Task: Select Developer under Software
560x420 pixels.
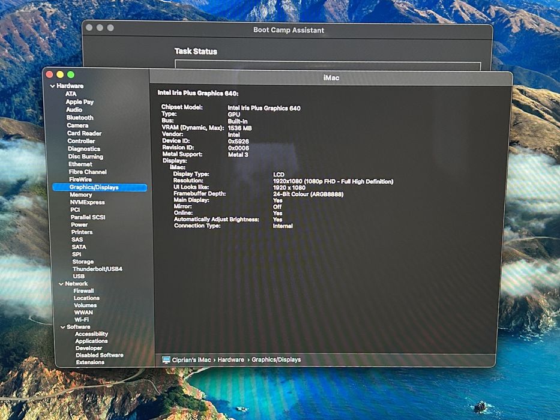Action: 89,348
